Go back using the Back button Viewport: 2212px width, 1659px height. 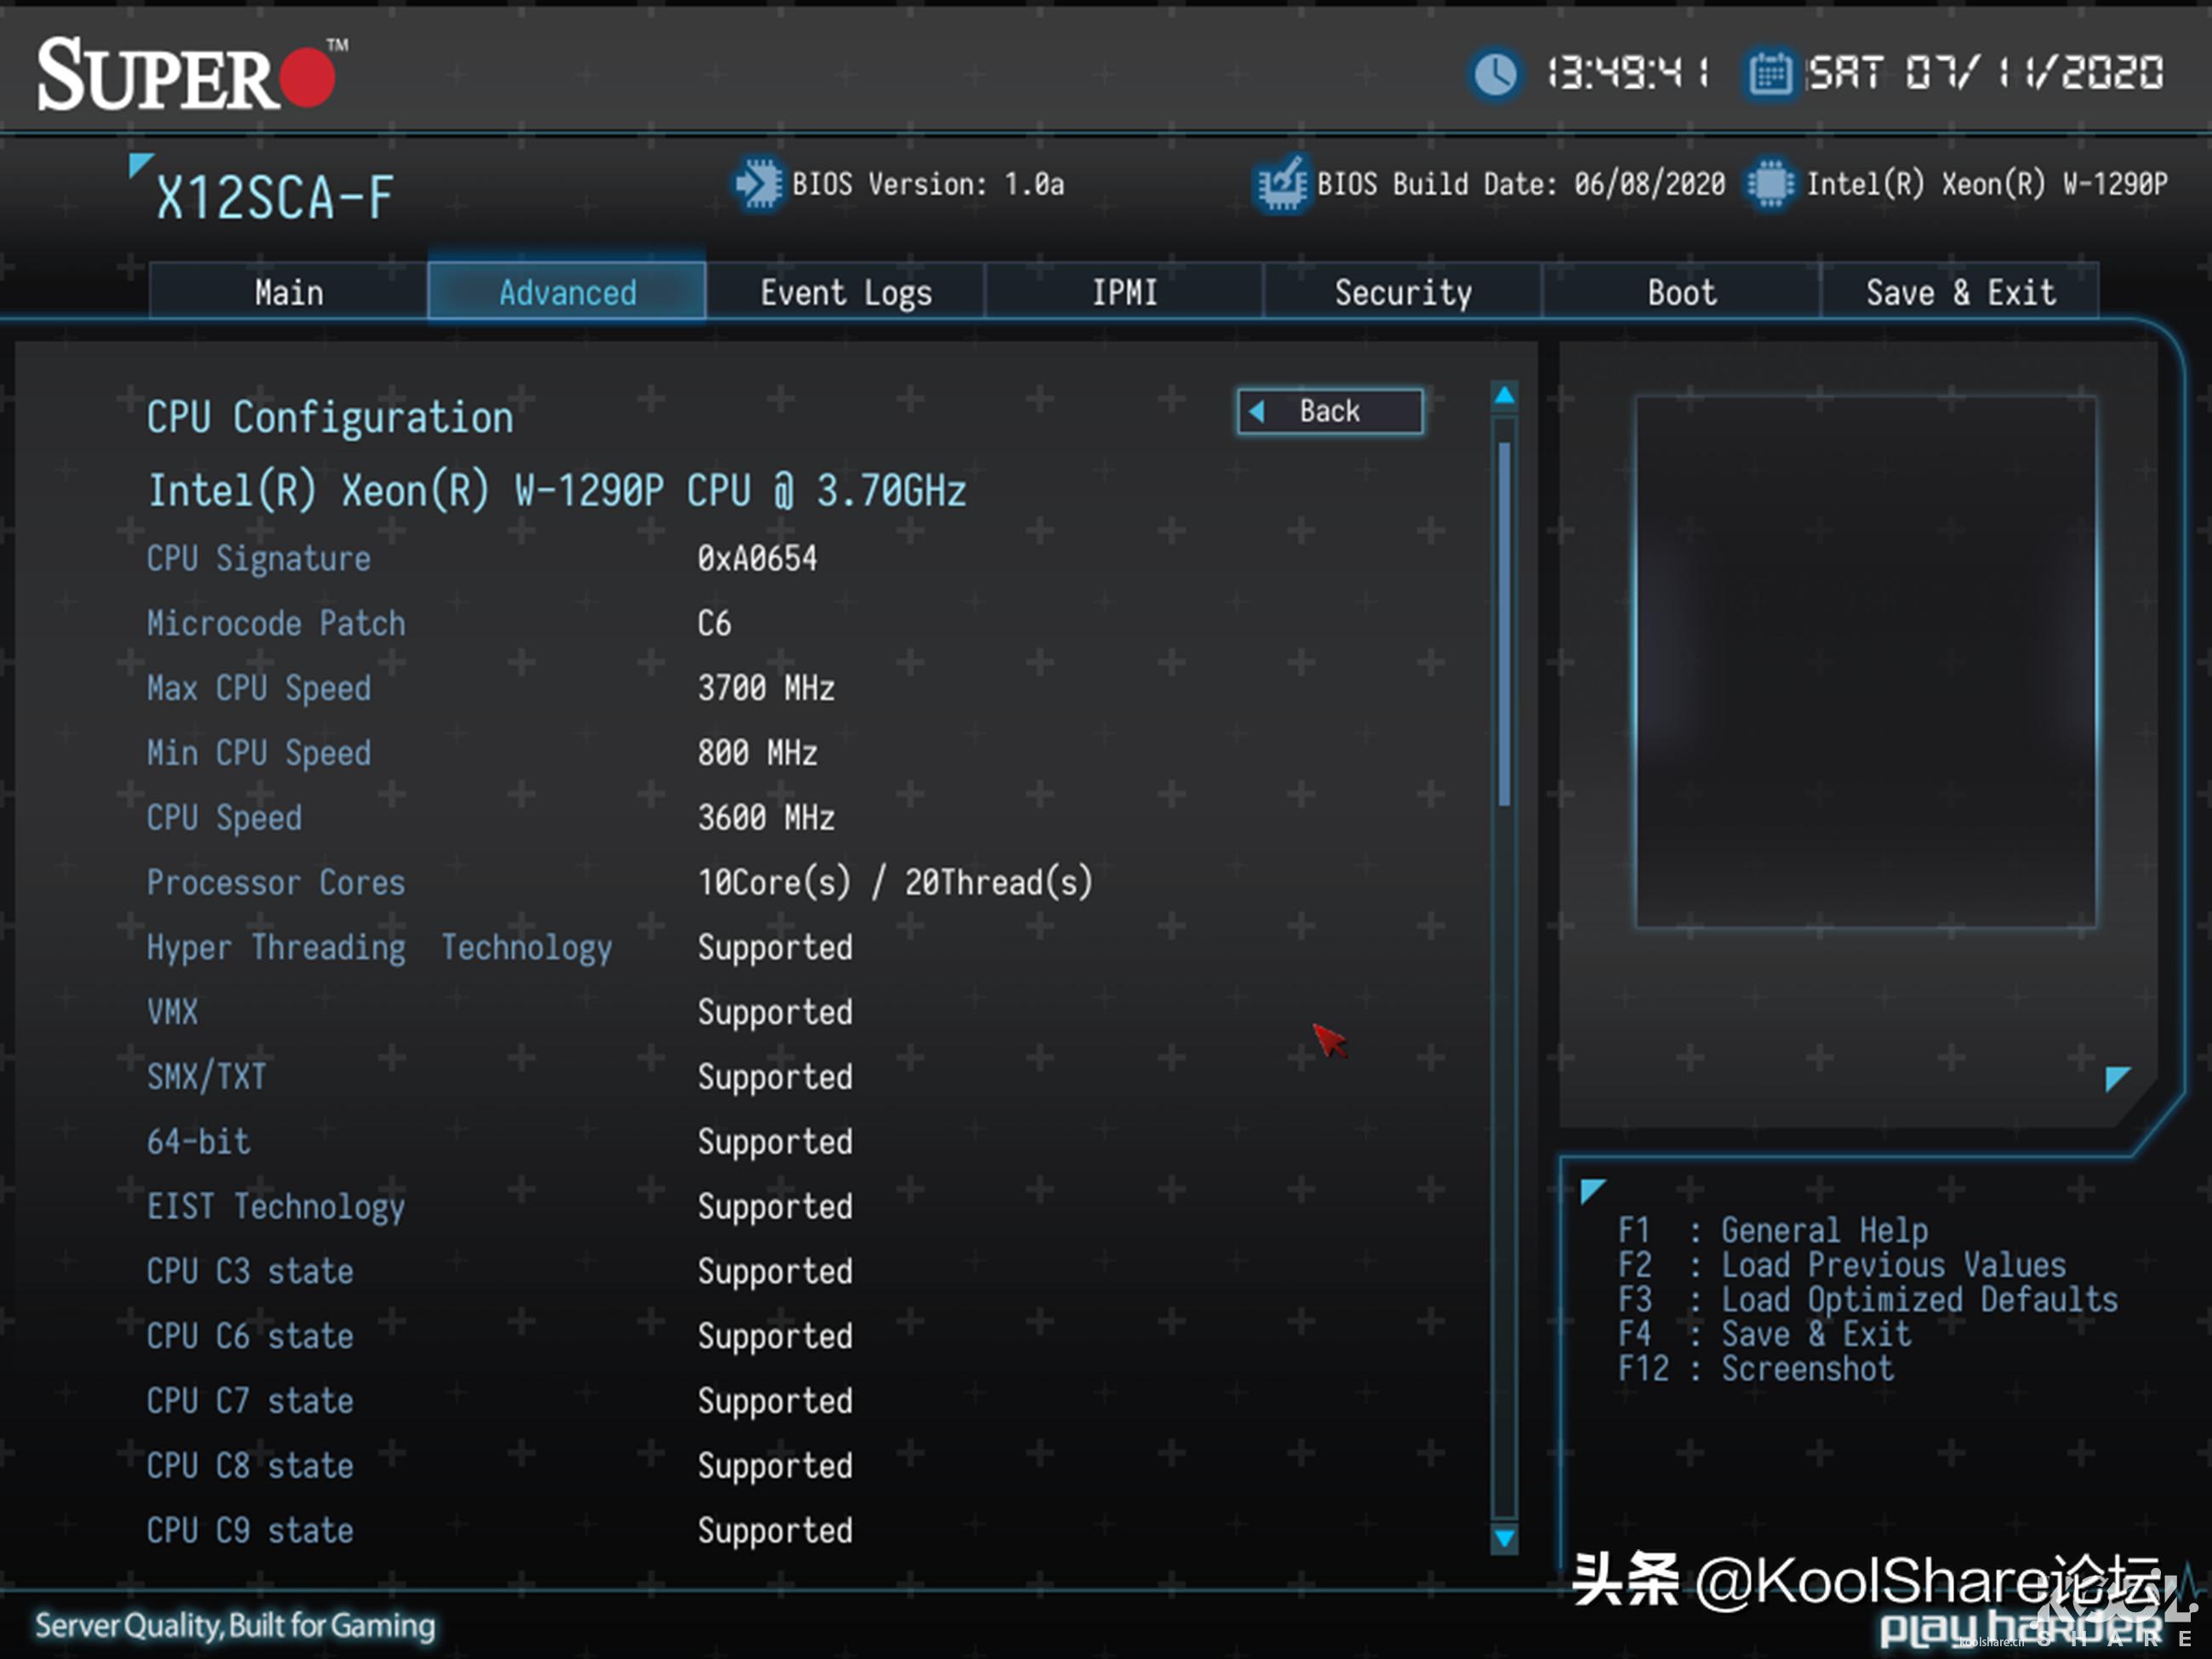(1329, 411)
